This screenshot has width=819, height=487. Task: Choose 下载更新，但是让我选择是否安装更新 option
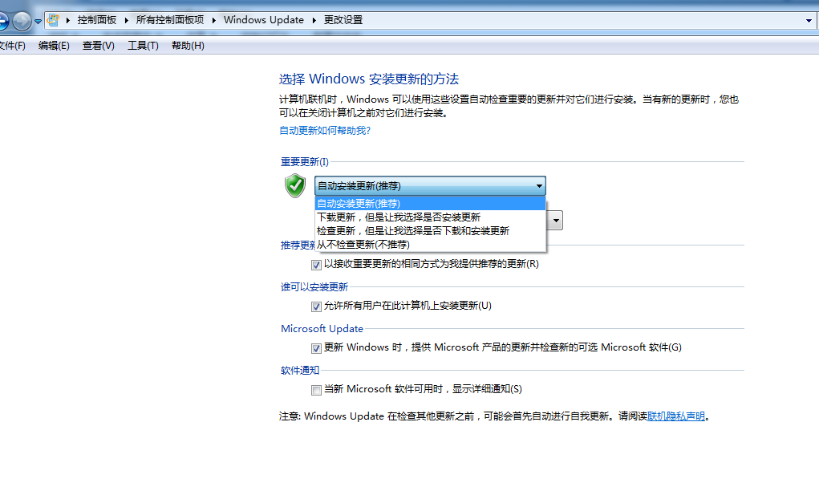[x=431, y=217]
